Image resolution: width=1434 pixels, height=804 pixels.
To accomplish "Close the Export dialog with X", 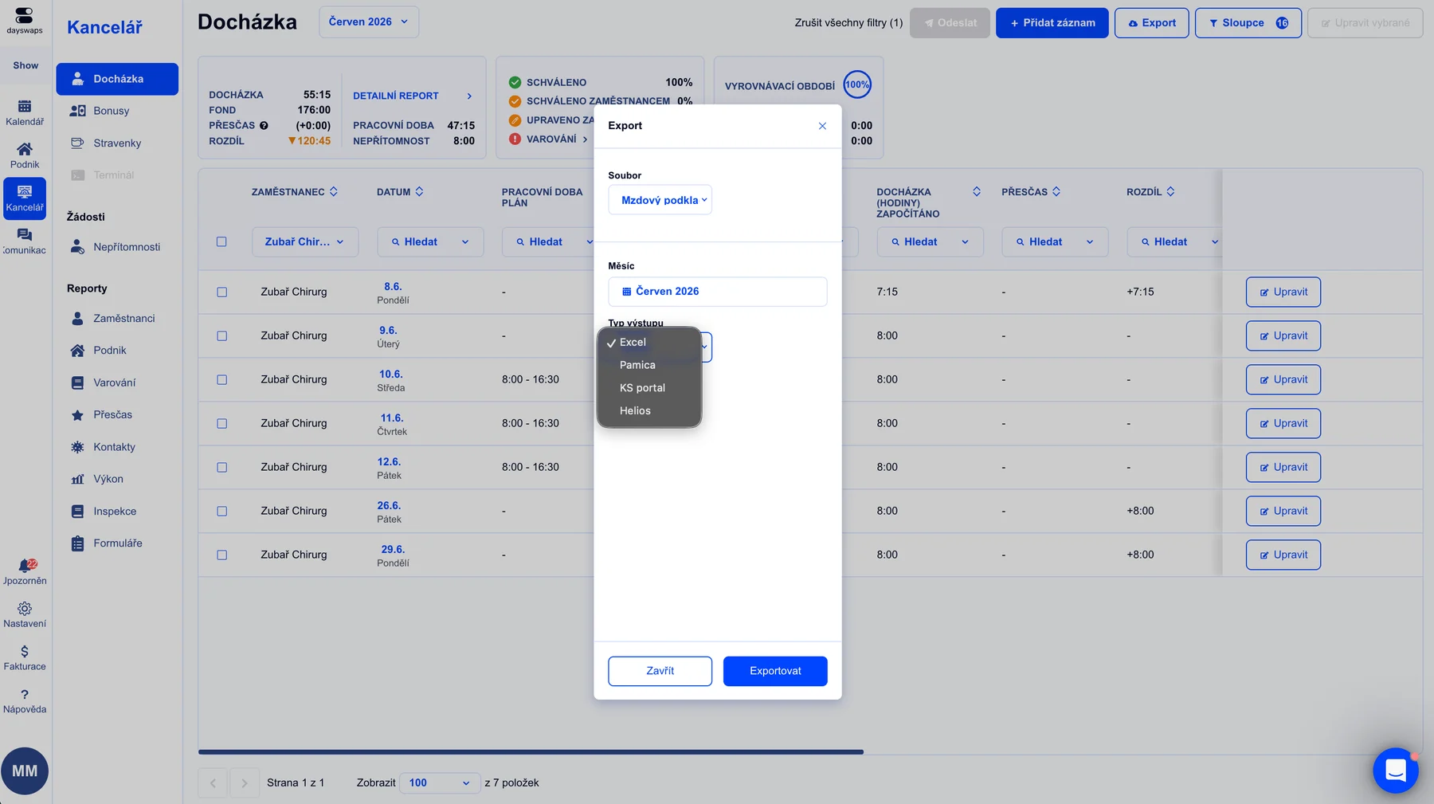I will pyautogui.click(x=822, y=126).
